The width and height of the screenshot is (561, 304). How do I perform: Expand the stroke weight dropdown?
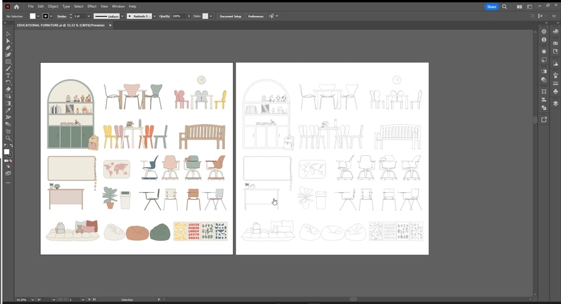click(89, 16)
